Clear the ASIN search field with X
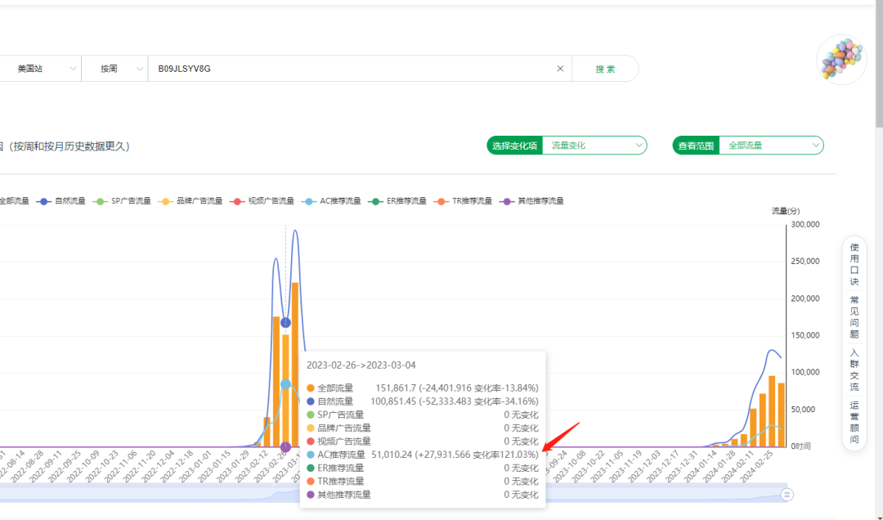 click(560, 69)
